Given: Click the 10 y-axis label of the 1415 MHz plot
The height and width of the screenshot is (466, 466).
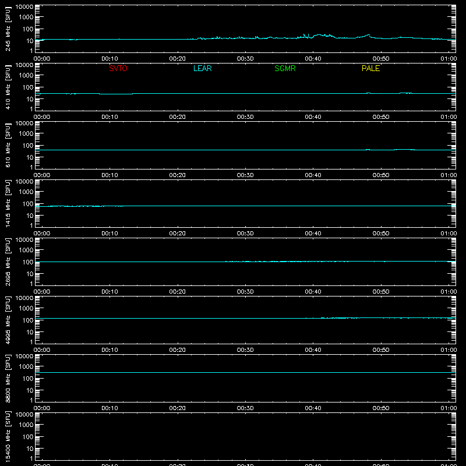Looking at the screenshot, I should click(30, 216).
